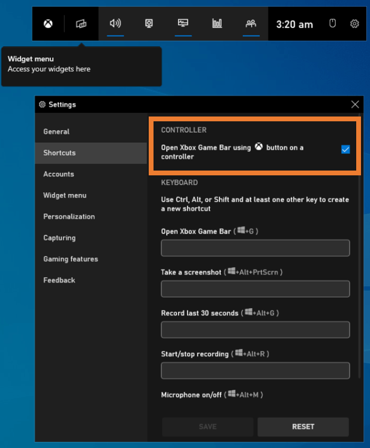The image size is (370, 448).
Task: Click the Xbox logo icon in Game Bar
Action: click(x=48, y=23)
